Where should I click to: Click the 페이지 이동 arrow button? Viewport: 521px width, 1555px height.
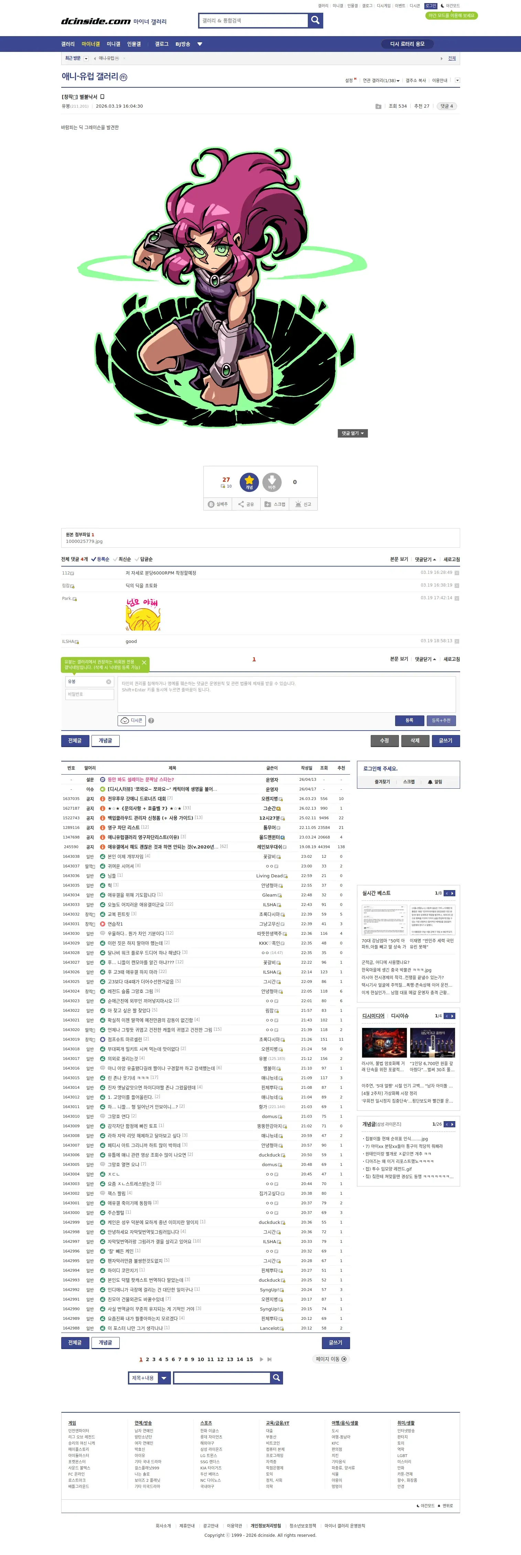click(x=331, y=1359)
